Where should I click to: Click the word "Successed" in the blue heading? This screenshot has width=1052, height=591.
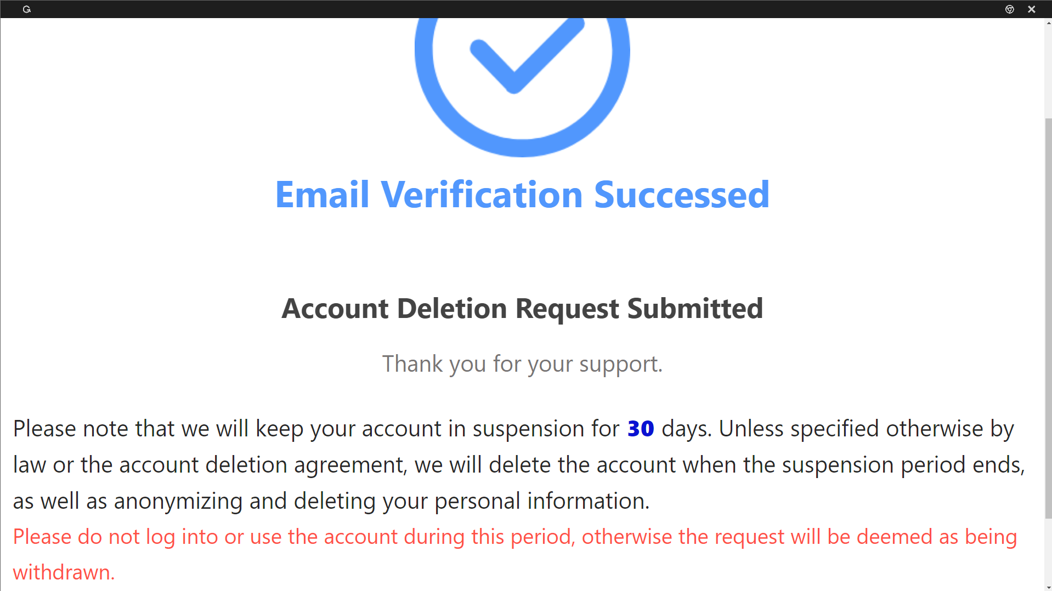pyautogui.click(x=681, y=195)
